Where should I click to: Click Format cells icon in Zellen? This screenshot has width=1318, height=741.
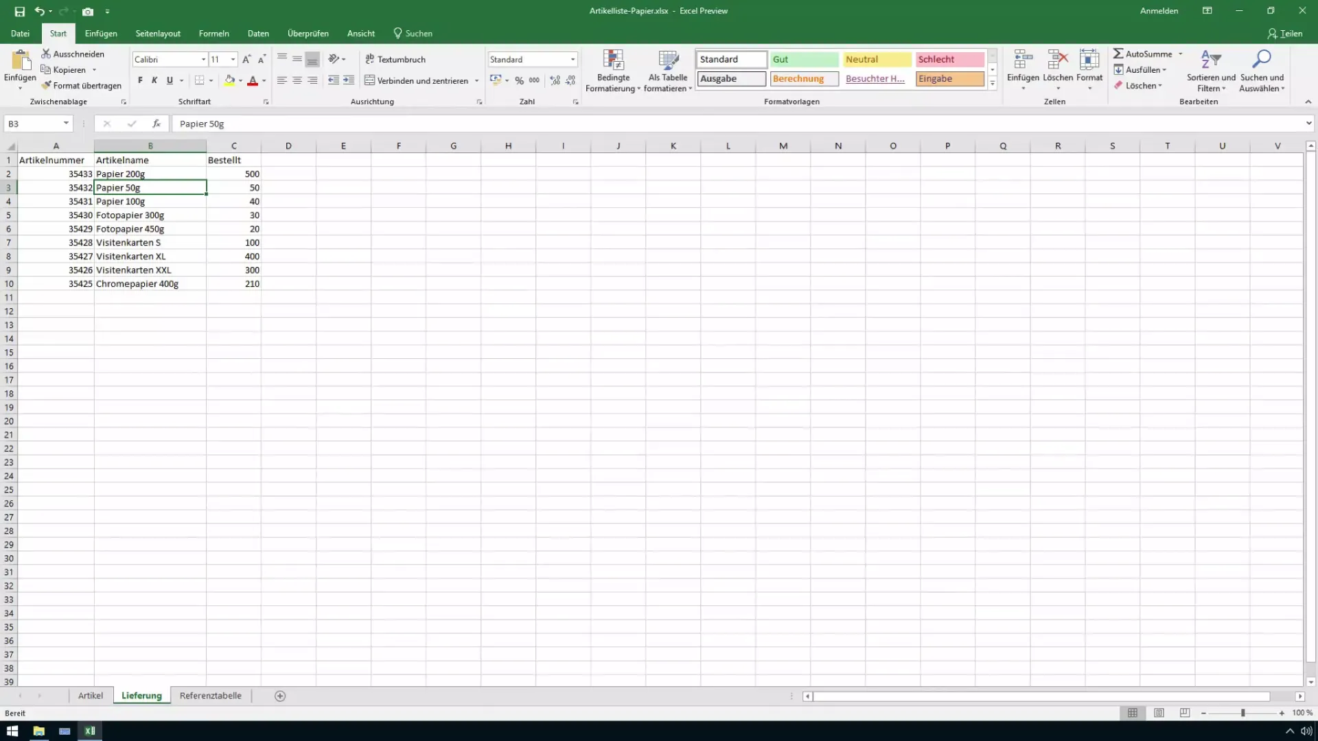(1089, 60)
